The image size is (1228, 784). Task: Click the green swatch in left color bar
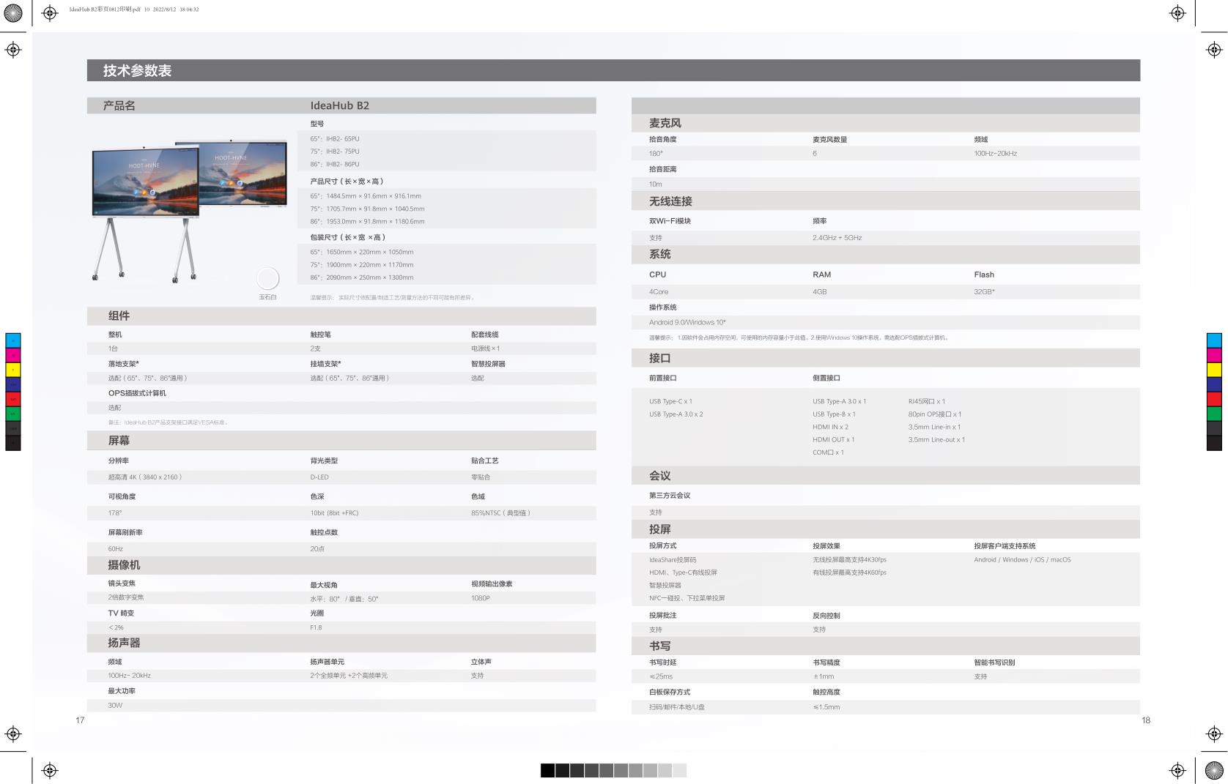[x=13, y=414]
